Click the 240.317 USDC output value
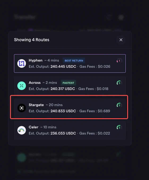 tap(63, 89)
